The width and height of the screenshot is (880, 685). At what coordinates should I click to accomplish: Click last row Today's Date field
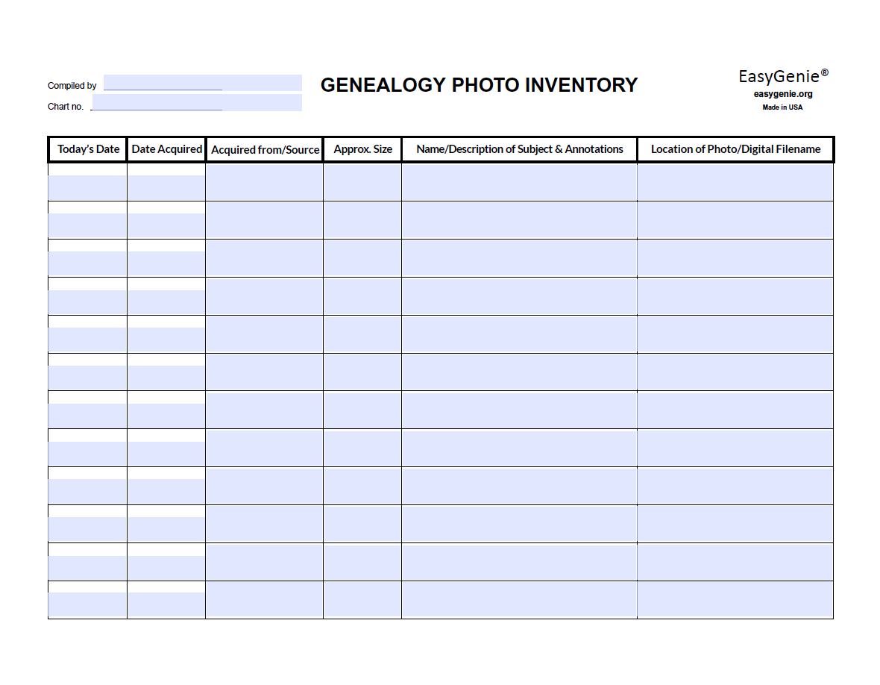click(87, 604)
